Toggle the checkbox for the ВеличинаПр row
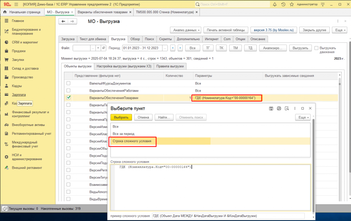This screenshot has height=221, width=351. 69,119
